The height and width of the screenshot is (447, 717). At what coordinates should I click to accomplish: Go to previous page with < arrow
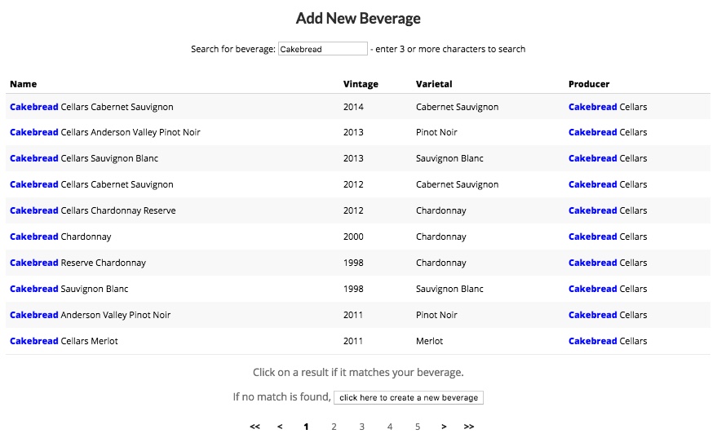[x=280, y=427]
